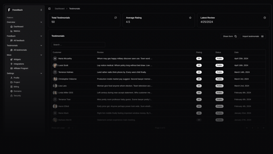Image resolution: width=273 pixels, height=154 pixels.
Task: Click the Dashboard breadcrumb link
Action: pyautogui.click(x=59, y=9)
